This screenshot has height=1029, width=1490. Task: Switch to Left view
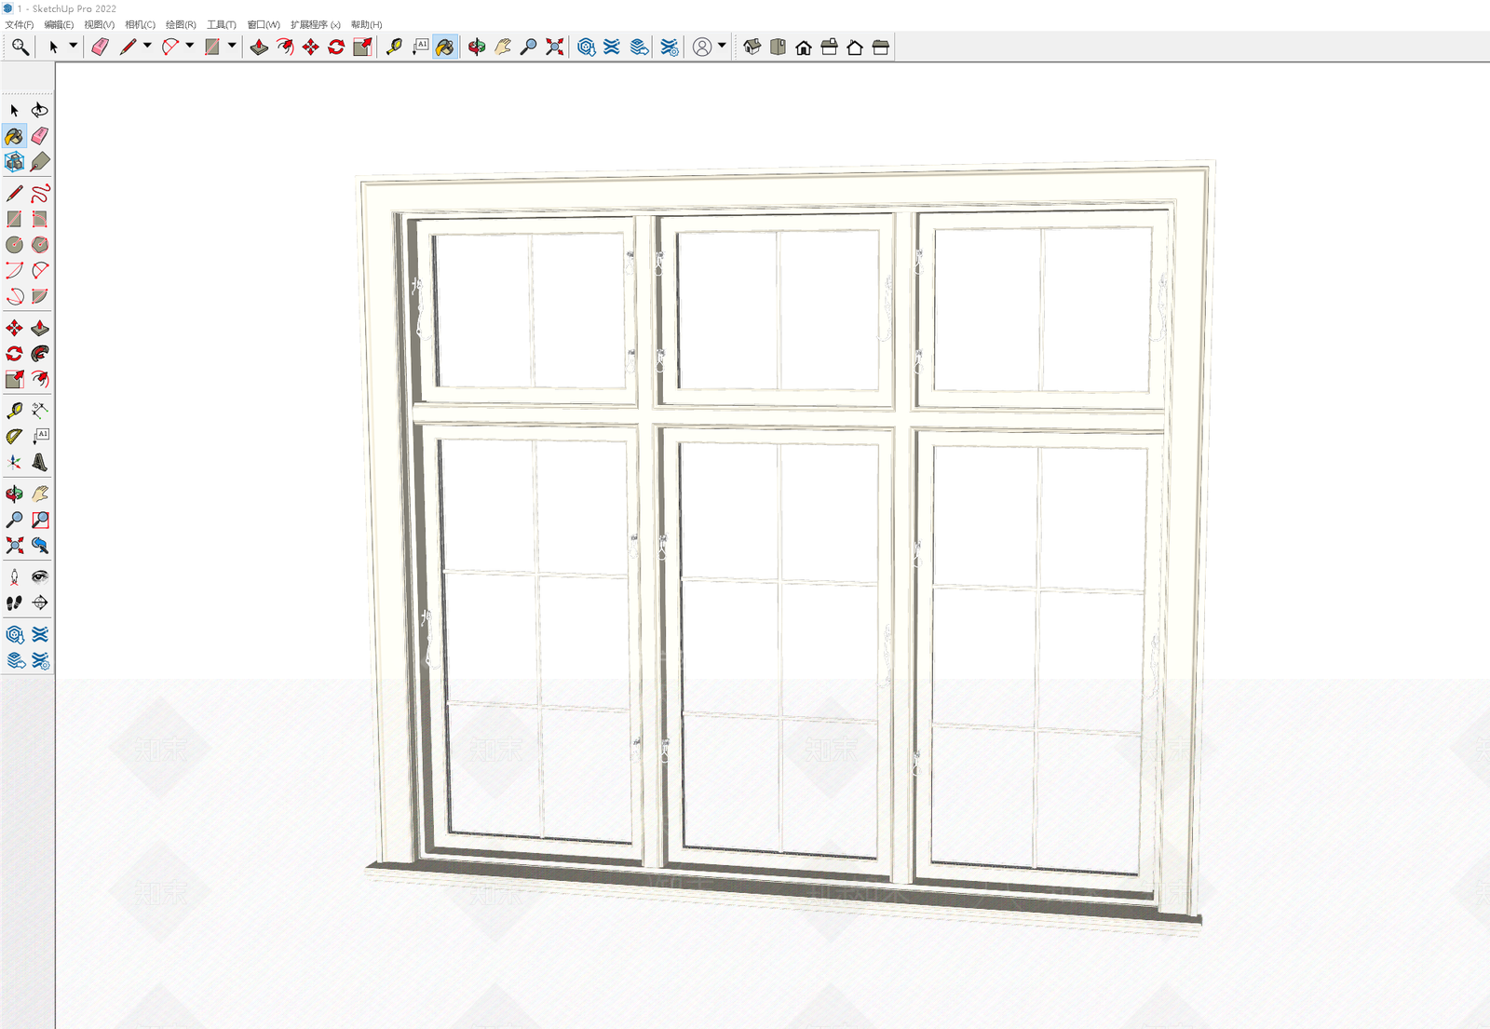click(880, 47)
